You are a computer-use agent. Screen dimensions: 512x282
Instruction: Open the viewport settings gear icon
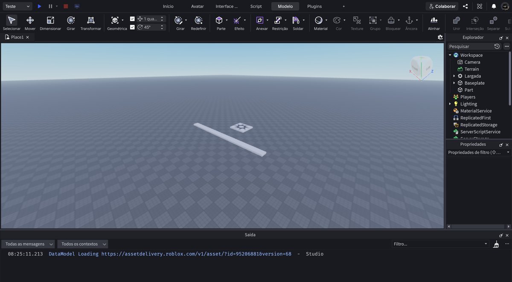(440, 37)
